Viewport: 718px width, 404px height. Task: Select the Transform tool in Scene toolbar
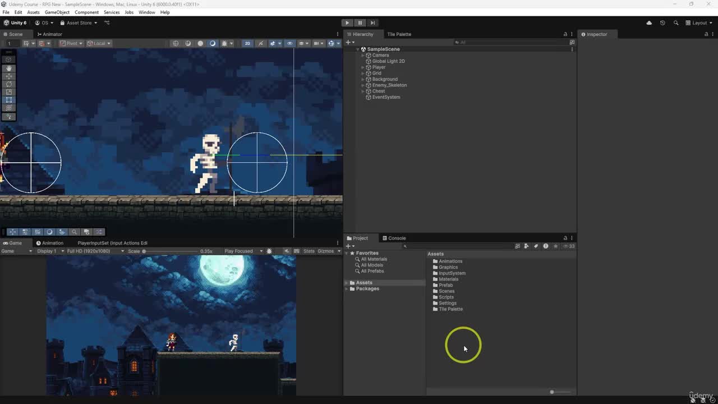pyautogui.click(x=9, y=108)
